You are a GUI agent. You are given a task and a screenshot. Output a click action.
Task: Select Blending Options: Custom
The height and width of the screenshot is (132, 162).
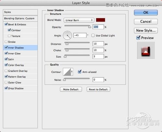coord(20,18)
